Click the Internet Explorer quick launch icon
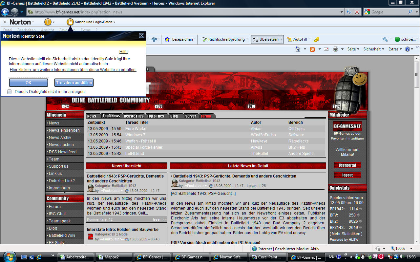Image resolution: width=420 pixels, height=262 pixels. (x=39, y=257)
